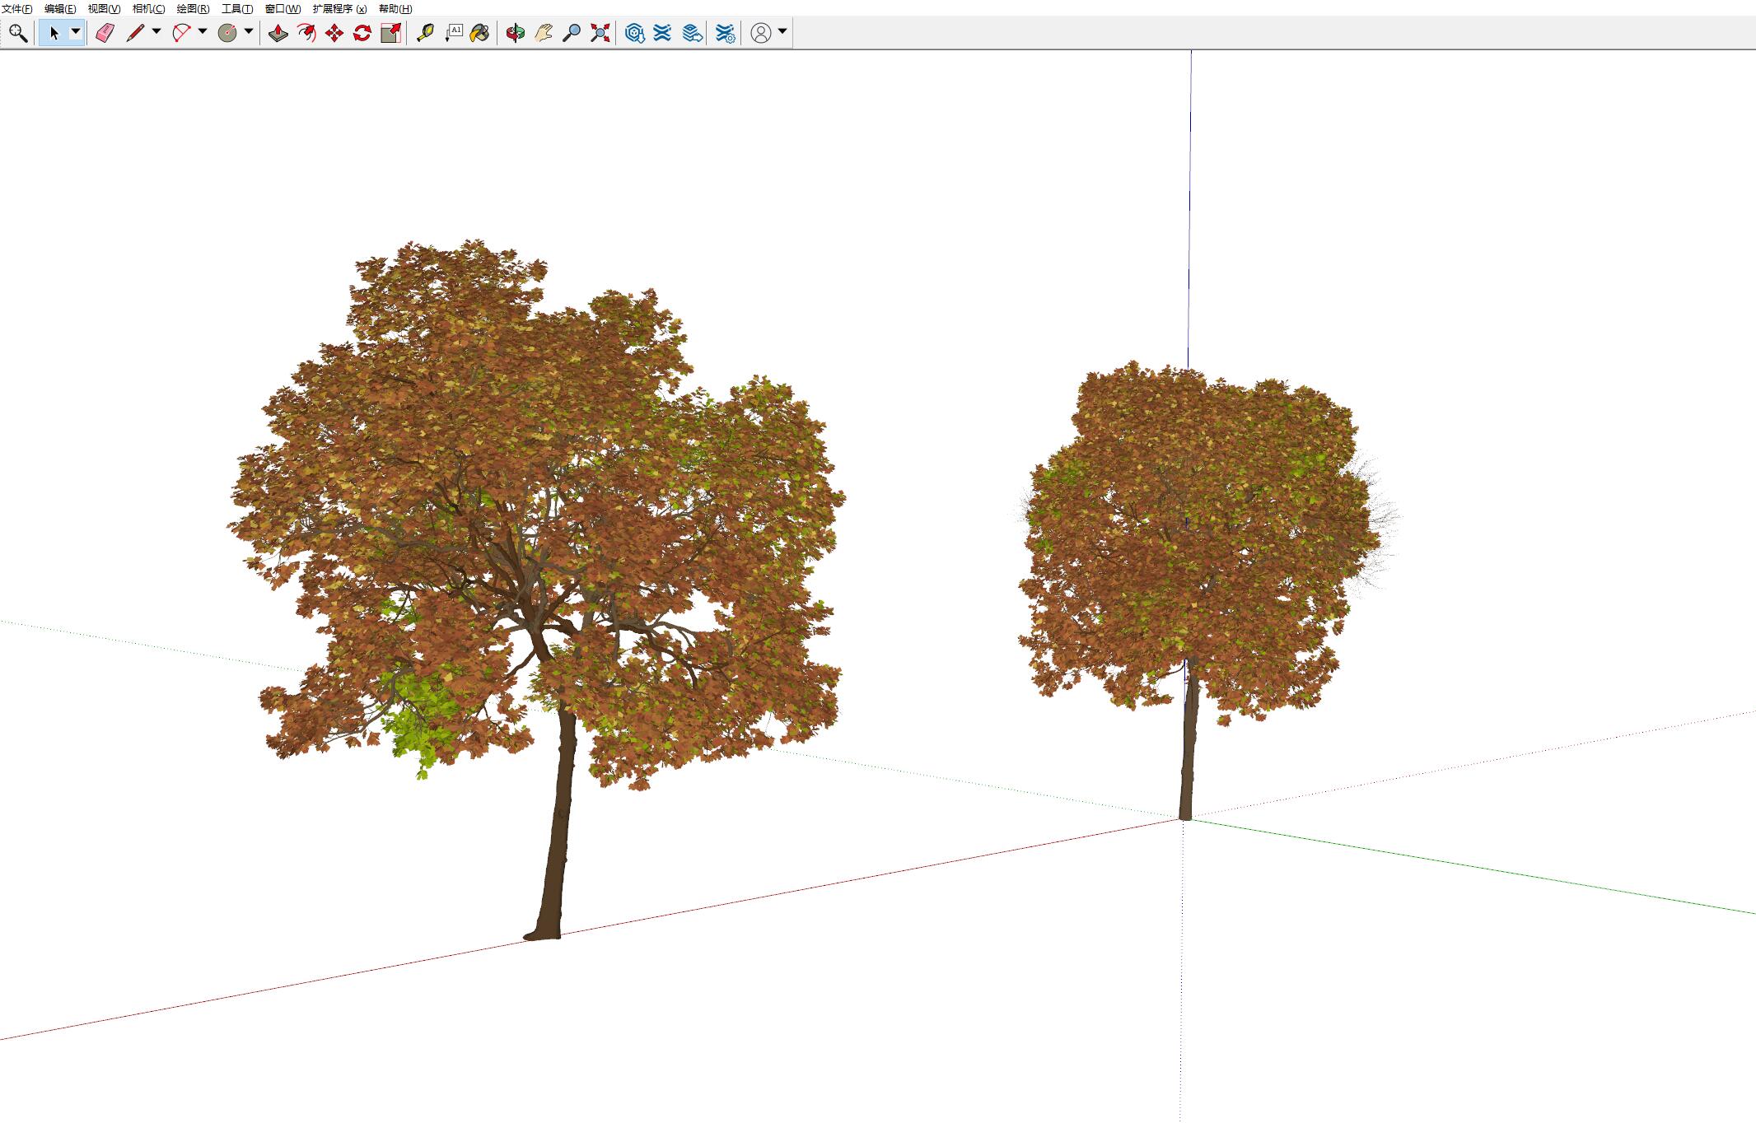Screen dimensions: 1756x1123
Task: Select the Push/Pull tool
Action: (278, 33)
